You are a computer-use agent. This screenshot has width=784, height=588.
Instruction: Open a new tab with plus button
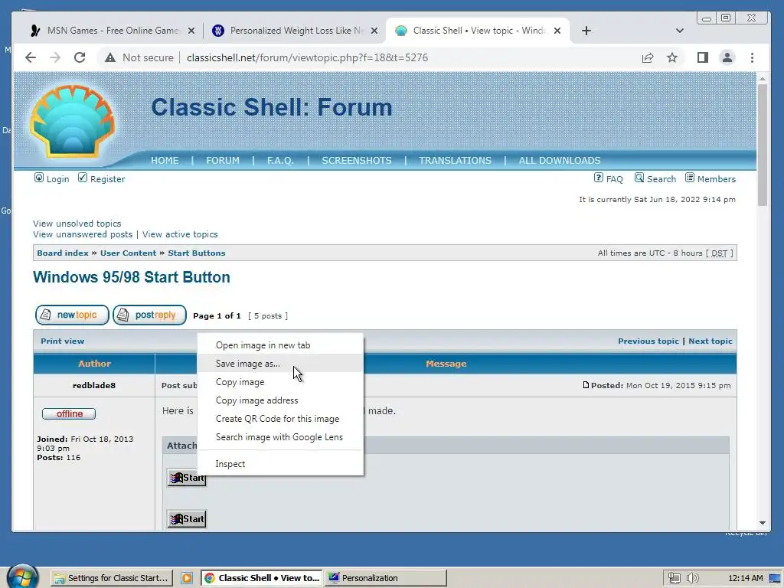coord(586,31)
